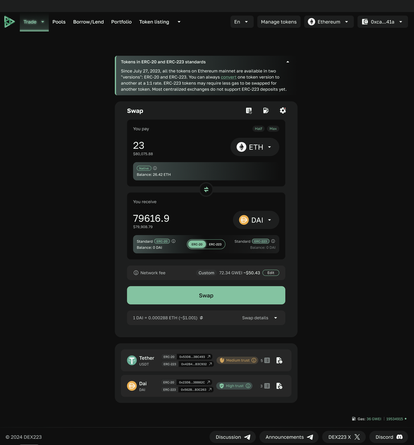Open the Trade dropdown menu

(x=34, y=22)
